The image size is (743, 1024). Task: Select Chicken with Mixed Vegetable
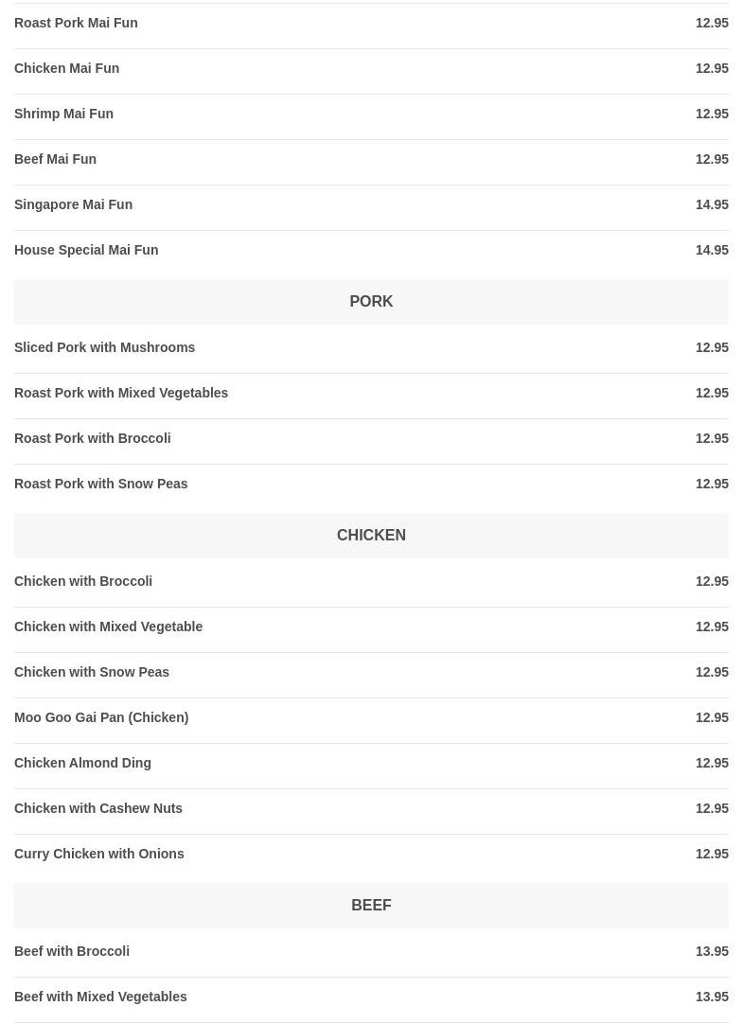click(x=109, y=627)
